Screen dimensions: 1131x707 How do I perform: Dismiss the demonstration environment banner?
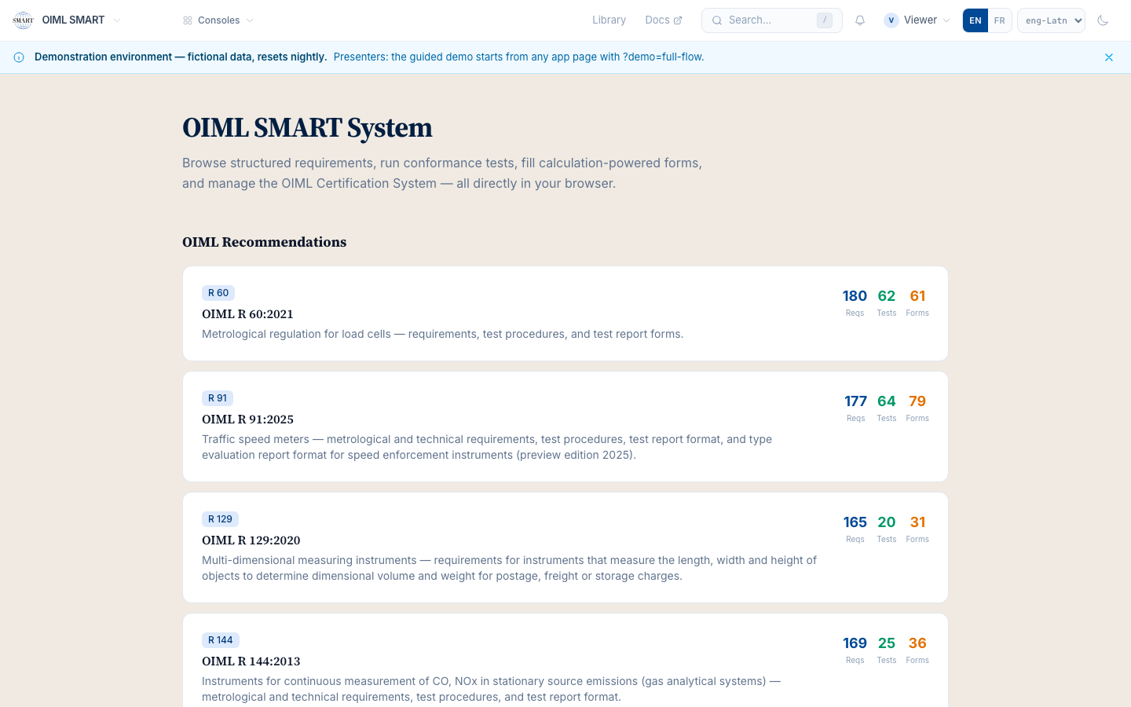pyautogui.click(x=1109, y=57)
